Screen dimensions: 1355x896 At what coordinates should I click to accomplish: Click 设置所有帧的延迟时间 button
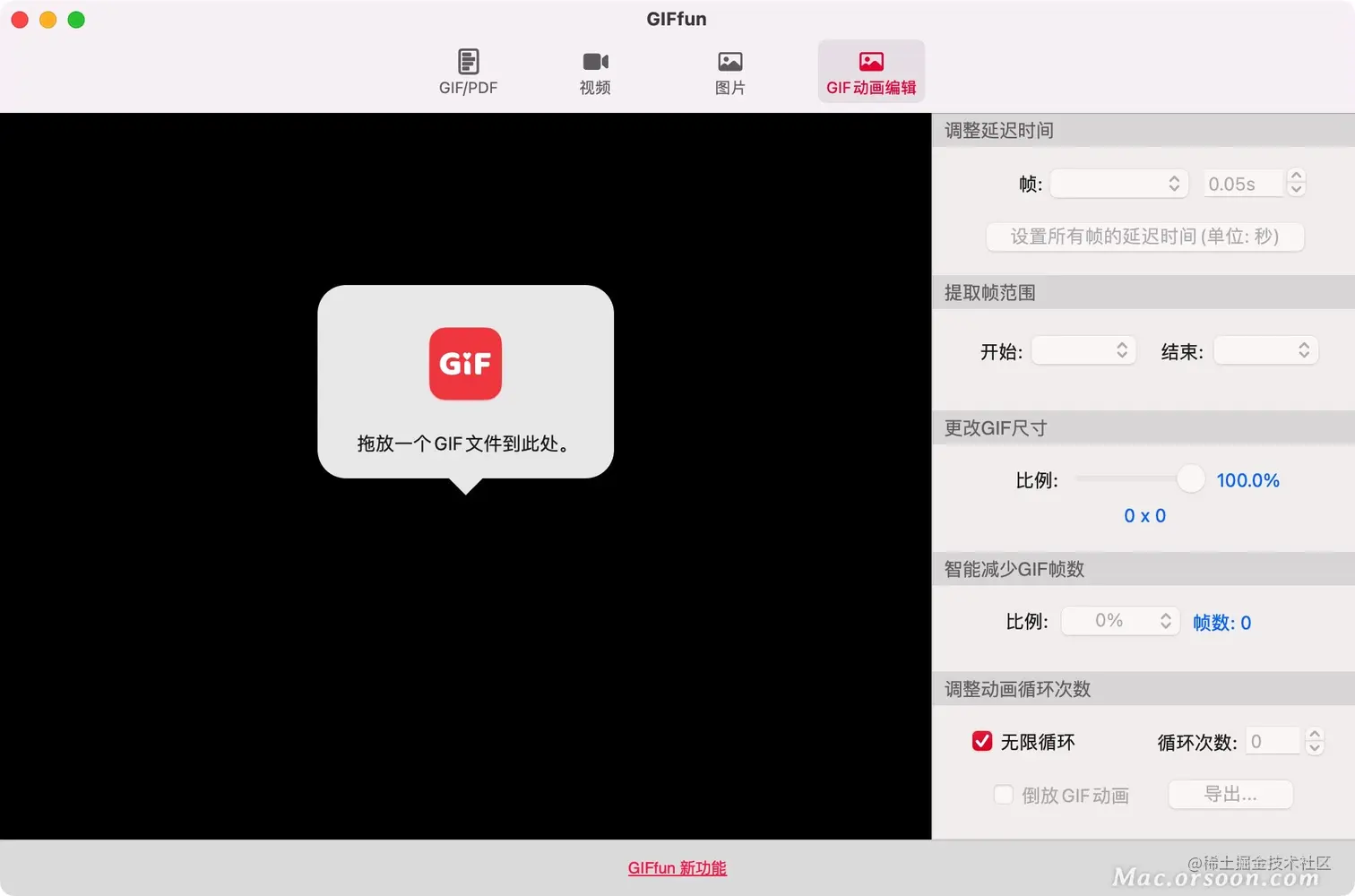coord(1144,237)
